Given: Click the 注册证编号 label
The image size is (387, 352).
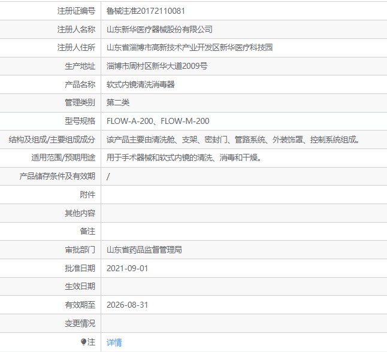Looking at the screenshot, I should click(x=76, y=11).
